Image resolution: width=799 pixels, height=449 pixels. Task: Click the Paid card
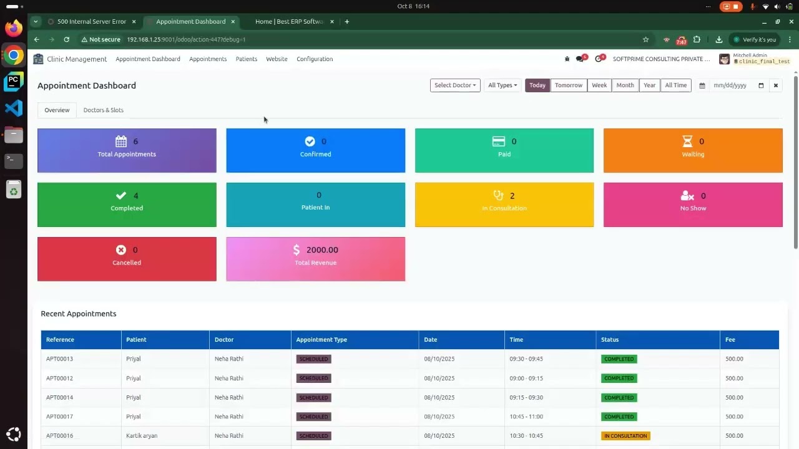tap(504, 150)
